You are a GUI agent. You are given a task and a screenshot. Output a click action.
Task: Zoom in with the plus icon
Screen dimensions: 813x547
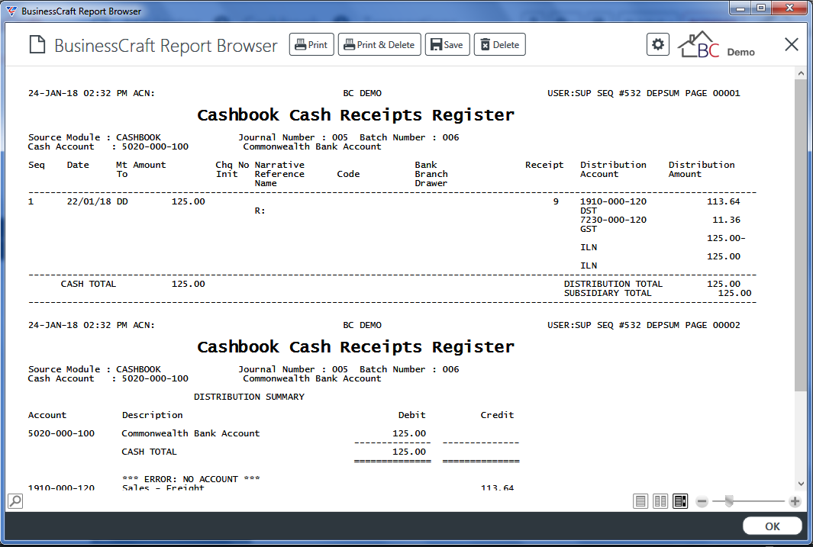click(x=795, y=501)
